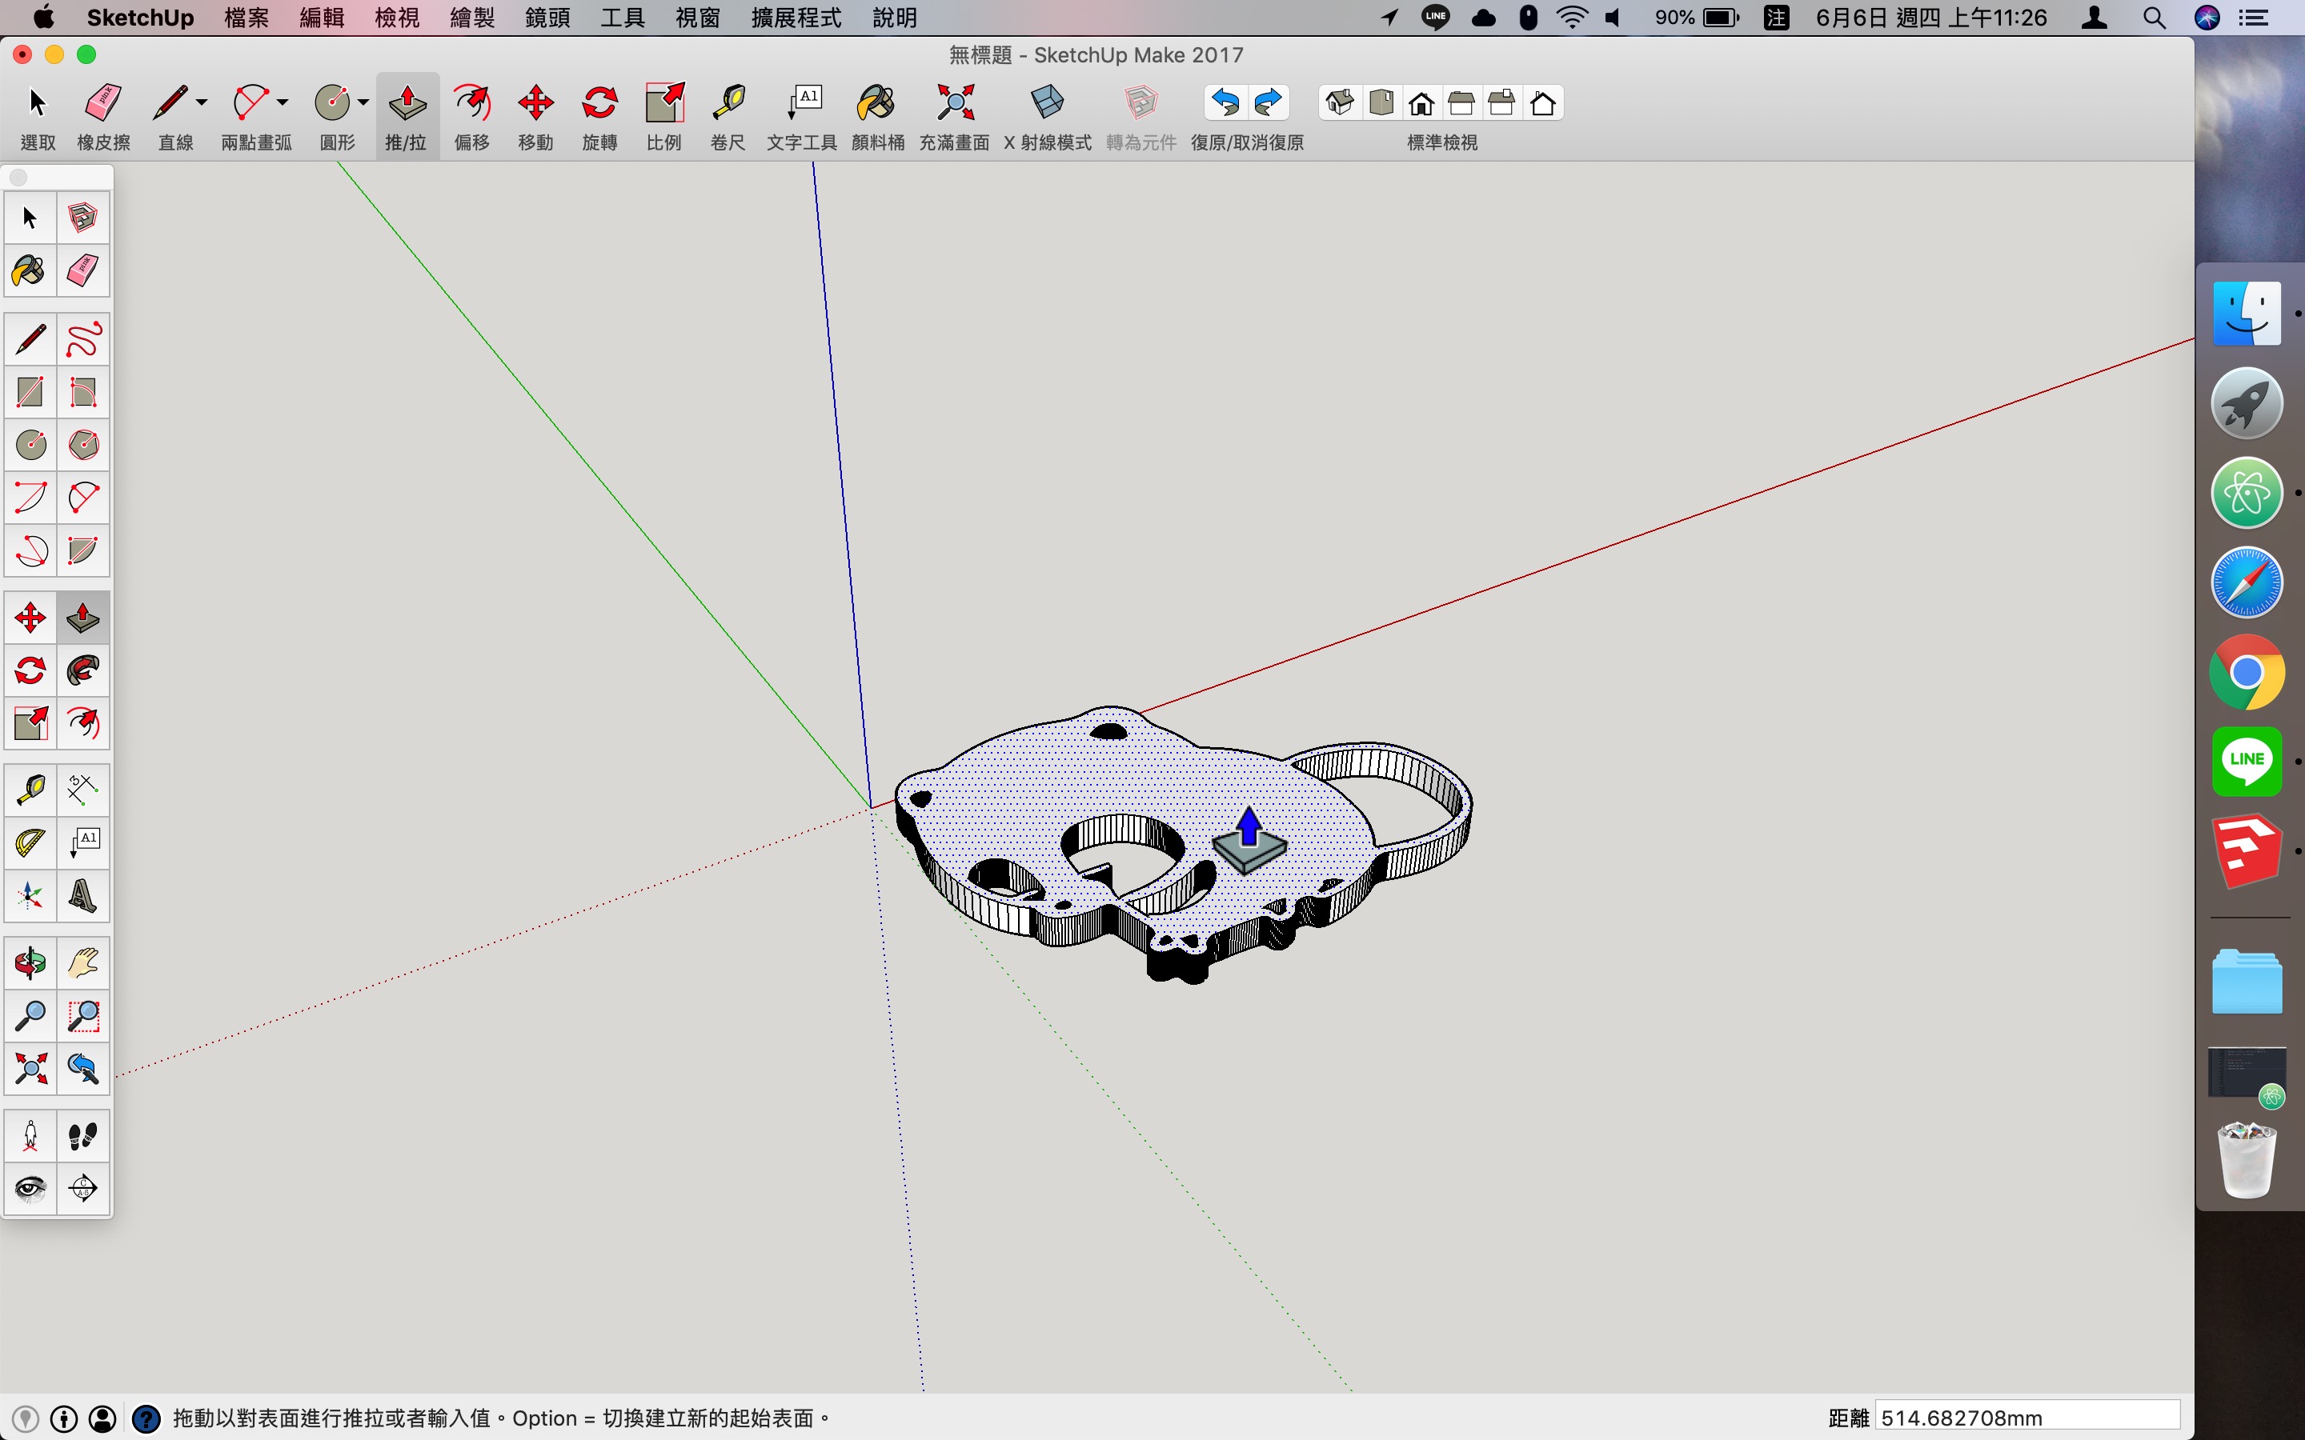This screenshot has height=1440, width=2305.
Task: Select the Follow Me tool in side palette
Action: pos(83,671)
